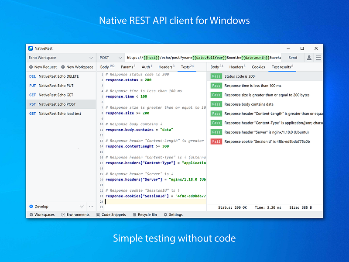Select the NativeRest Echo load test request

tap(61, 114)
